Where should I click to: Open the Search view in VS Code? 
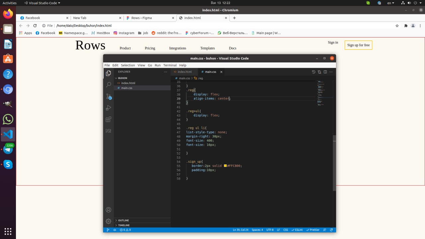pyautogui.click(x=108, y=85)
